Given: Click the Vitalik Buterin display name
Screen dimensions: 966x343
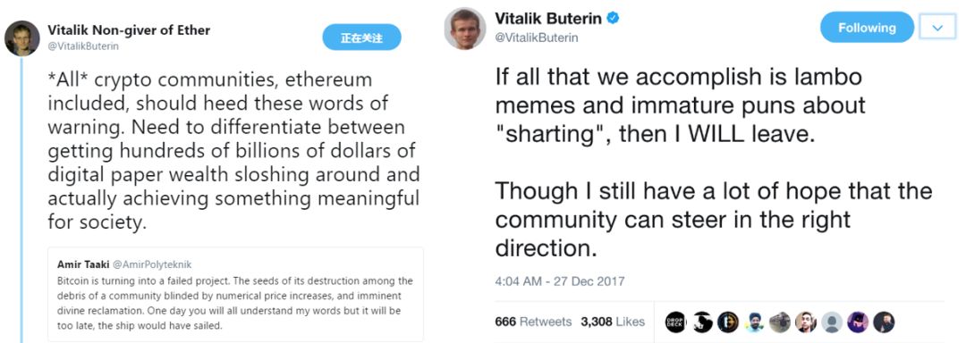Looking at the screenshot, I should (x=548, y=19).
